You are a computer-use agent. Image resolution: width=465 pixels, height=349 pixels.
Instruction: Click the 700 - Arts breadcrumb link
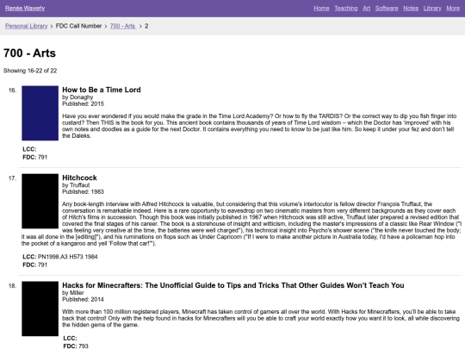pyautogui.click(x=123, y=26)
